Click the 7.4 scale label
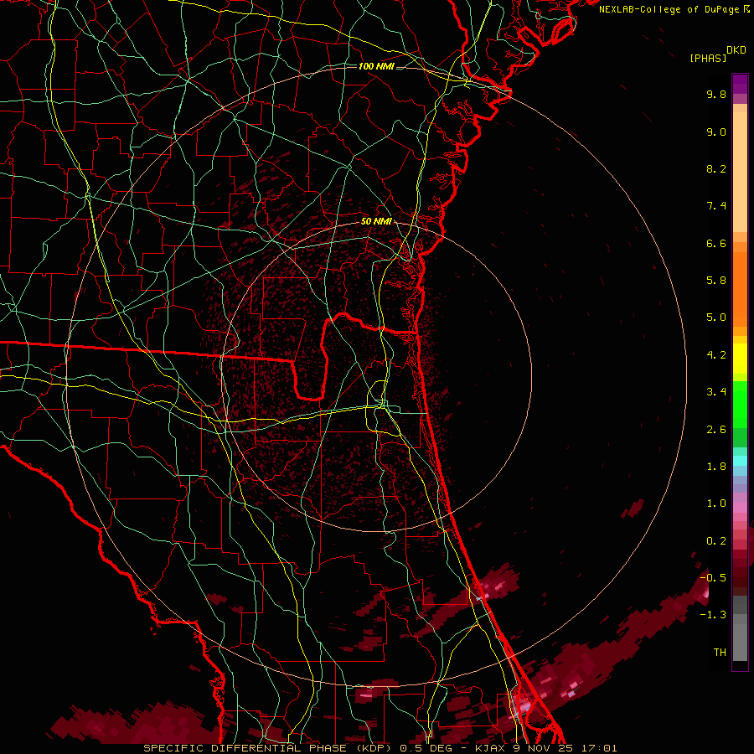The height and width of the screenshot is (754, 754). (x=716, y=206)
